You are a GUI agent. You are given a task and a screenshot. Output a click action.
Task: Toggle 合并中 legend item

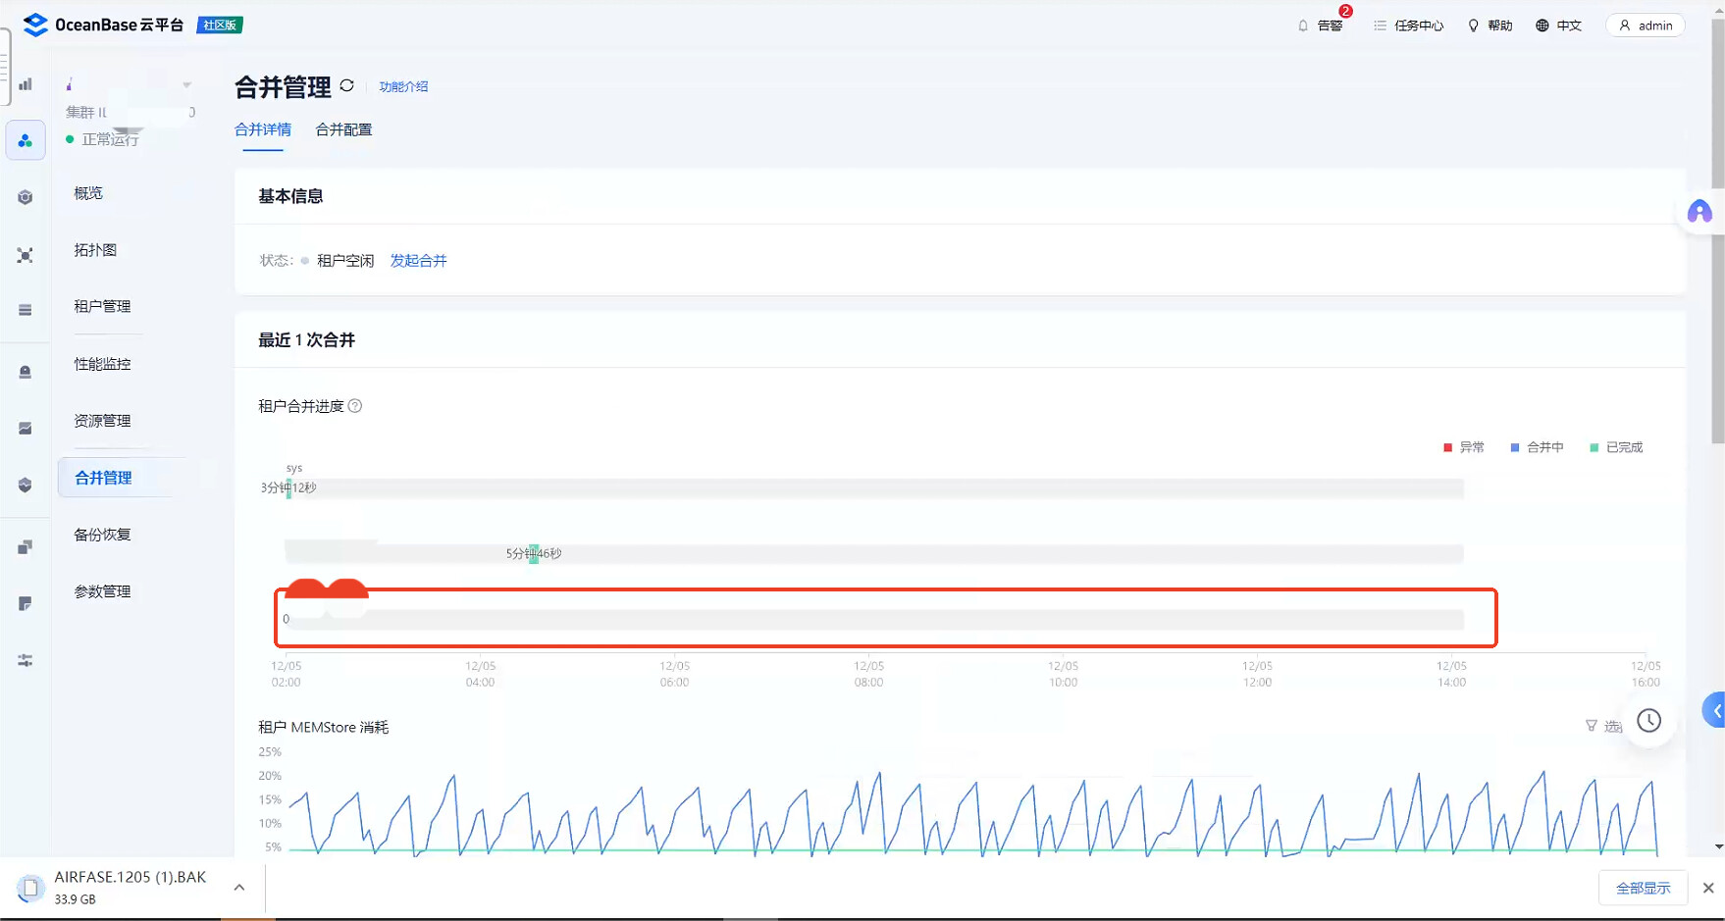pos(1537,447)
